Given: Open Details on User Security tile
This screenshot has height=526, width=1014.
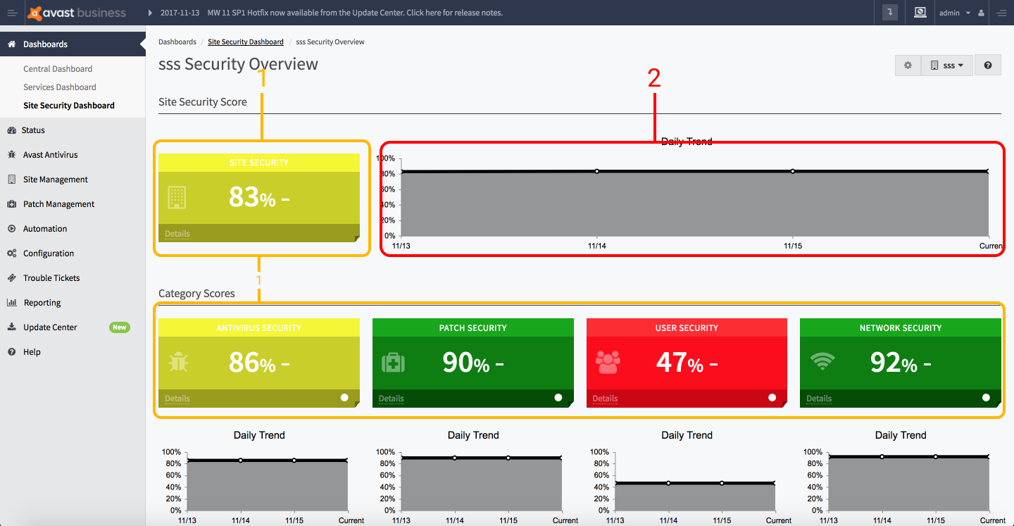Looking at the screenshot, I should click(605, 399).
